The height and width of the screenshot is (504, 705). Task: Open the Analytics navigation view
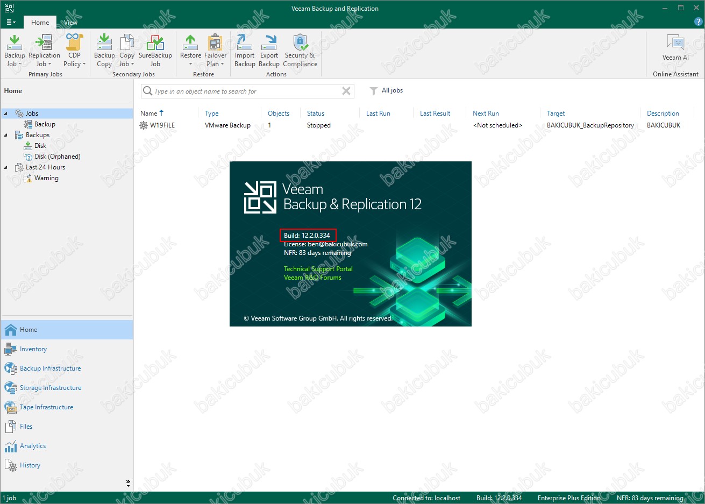tap(67, 446)
